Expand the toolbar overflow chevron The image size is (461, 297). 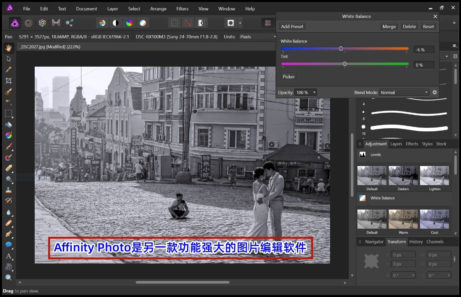(x=454, y=23)
